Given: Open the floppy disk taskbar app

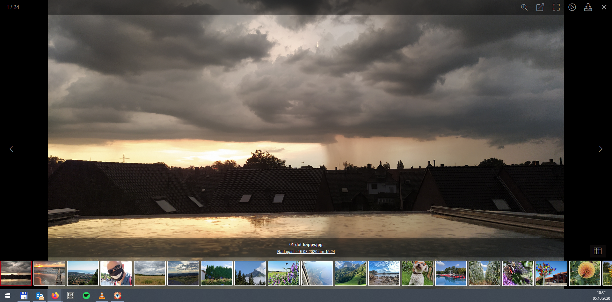Looking at the screenshot, I should coord(24,296).
